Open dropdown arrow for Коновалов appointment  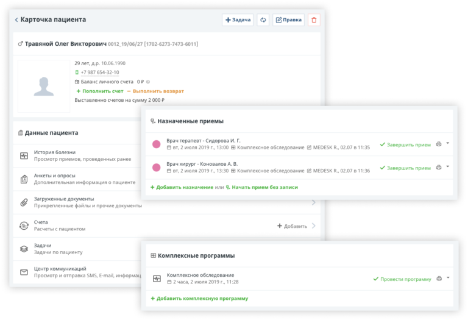(448, 166)
